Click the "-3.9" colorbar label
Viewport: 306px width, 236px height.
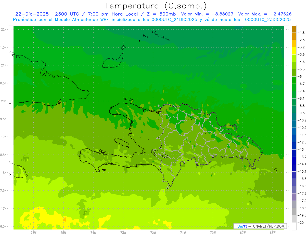click(x=301, y=54)
